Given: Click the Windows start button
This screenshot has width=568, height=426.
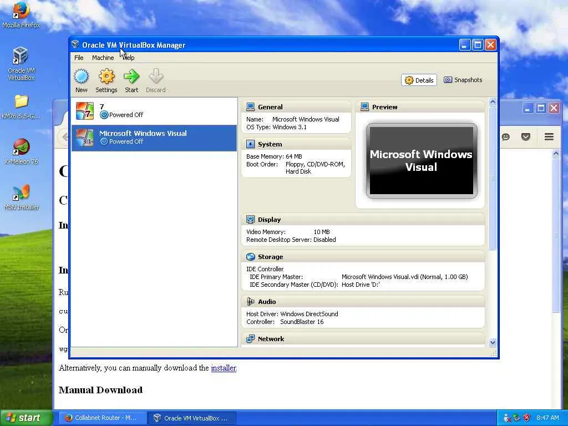Looking at the screenshot, I should tap(26, 418).
